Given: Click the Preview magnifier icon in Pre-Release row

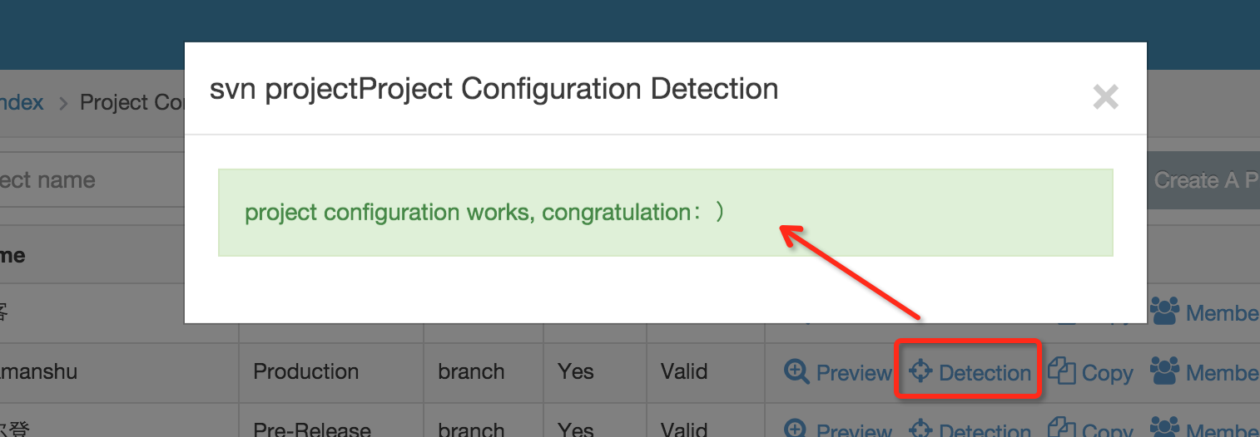Looking at the screenshot, I should click(x=796, y=430).
